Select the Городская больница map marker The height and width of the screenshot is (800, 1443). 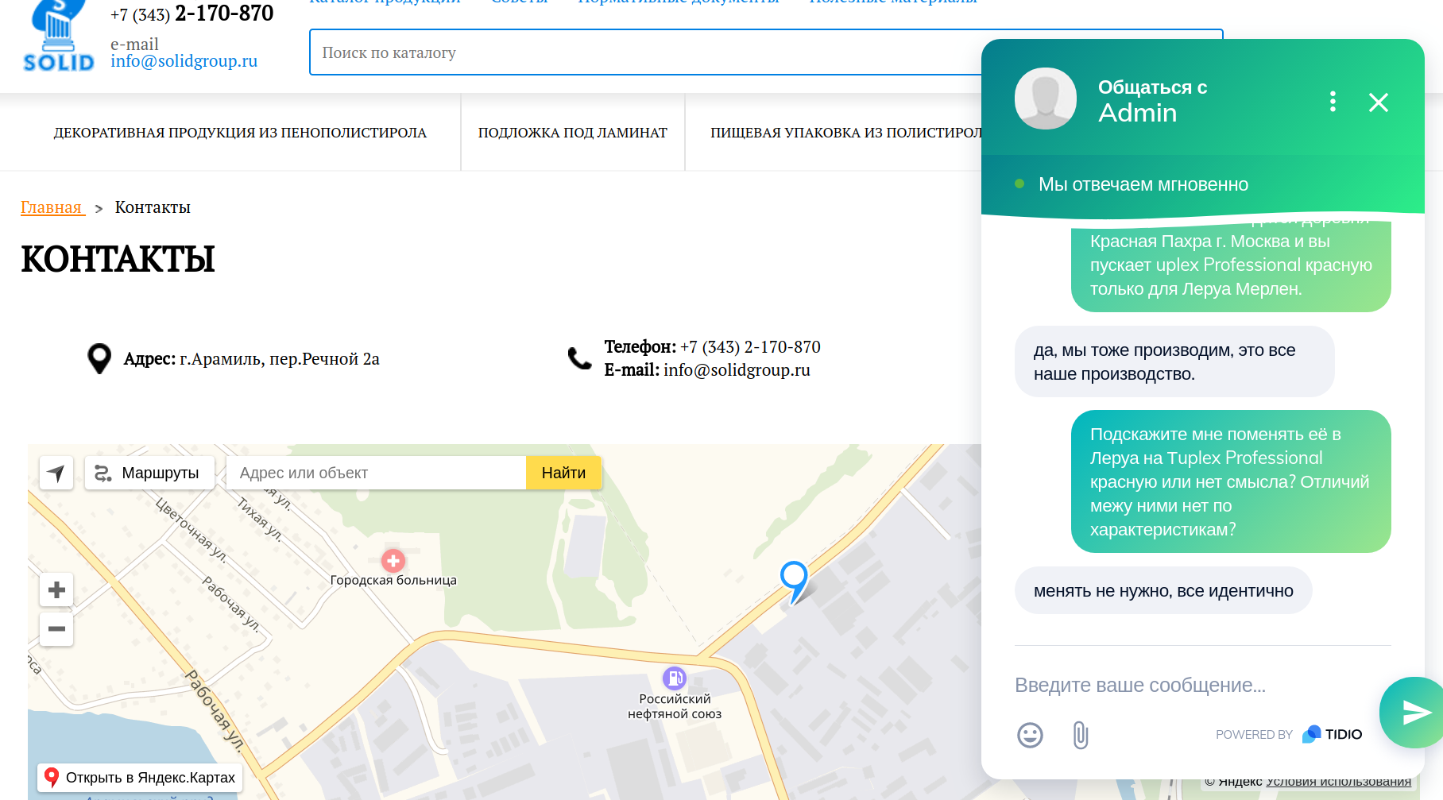[x=393, y=561]
